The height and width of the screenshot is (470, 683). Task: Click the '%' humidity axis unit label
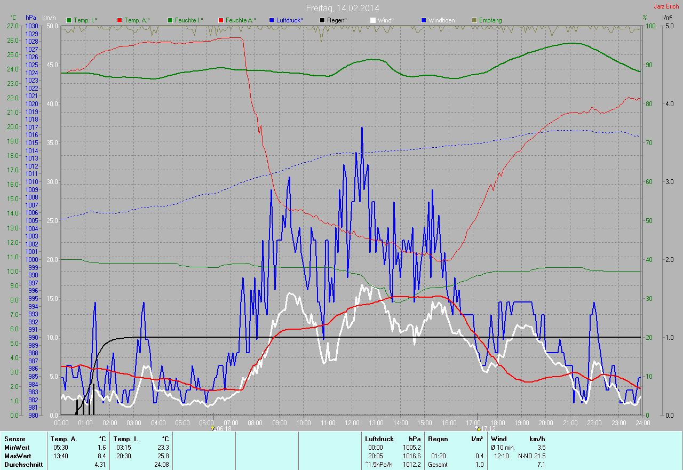click(645, 18)
